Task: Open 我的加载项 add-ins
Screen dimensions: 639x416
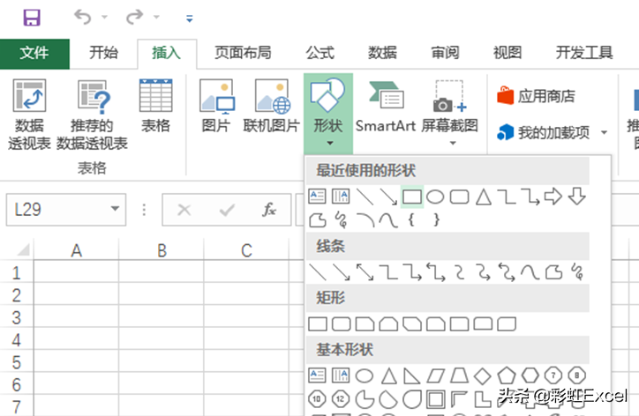Action: [544, 132]
